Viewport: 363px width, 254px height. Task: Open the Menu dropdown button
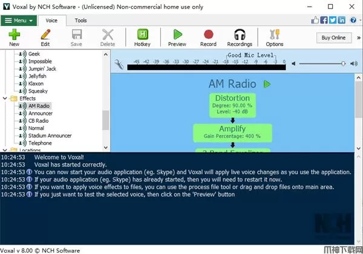pos(19,21)
